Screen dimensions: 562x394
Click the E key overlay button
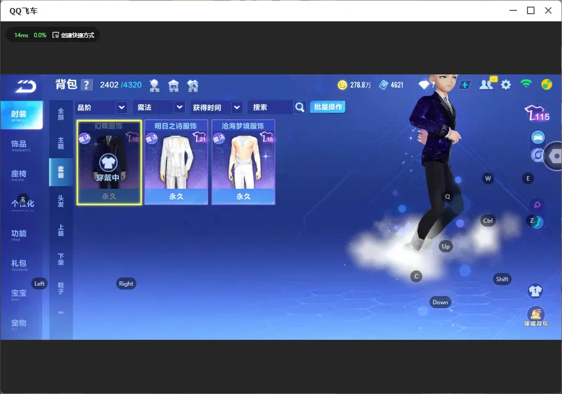pos(528,178)
